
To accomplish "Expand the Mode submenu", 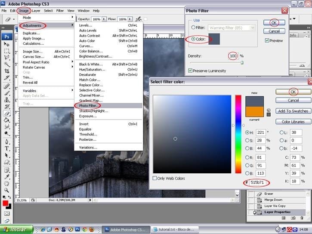I will 72,17.
